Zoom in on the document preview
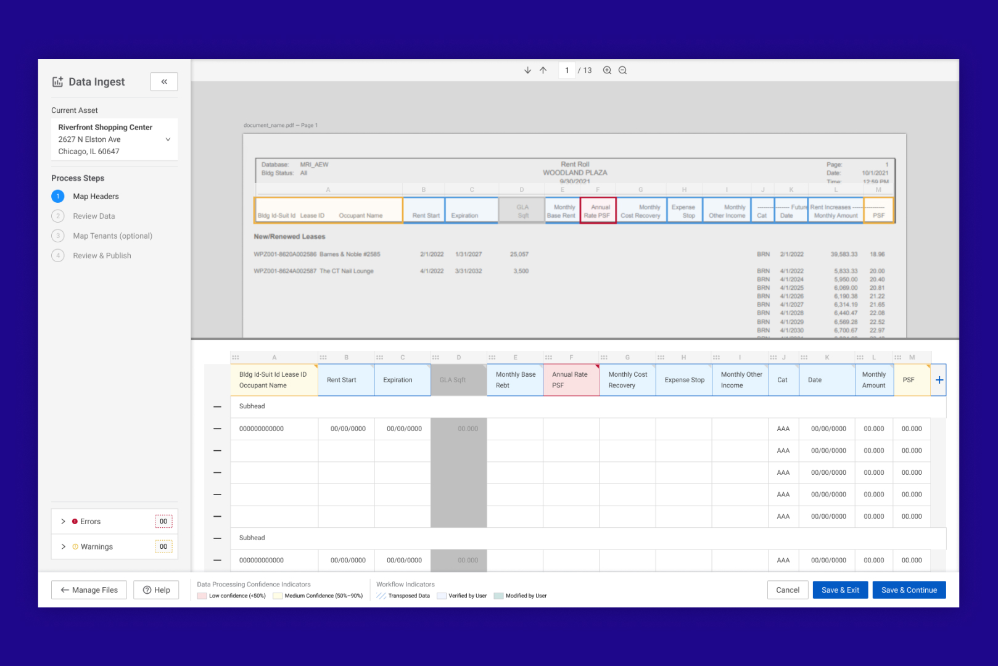Viewport: 998px width, 666px height. point(607,70)
